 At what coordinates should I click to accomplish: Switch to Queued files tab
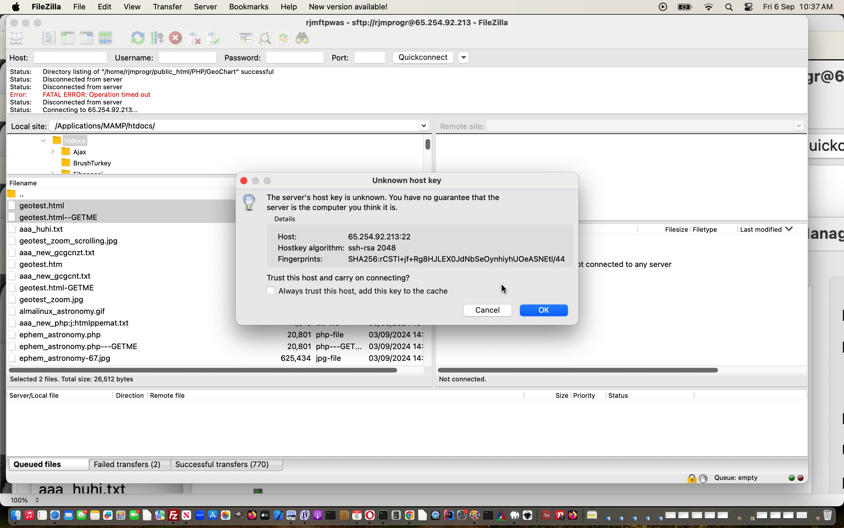pyautogui.click(x=49, y=464)
